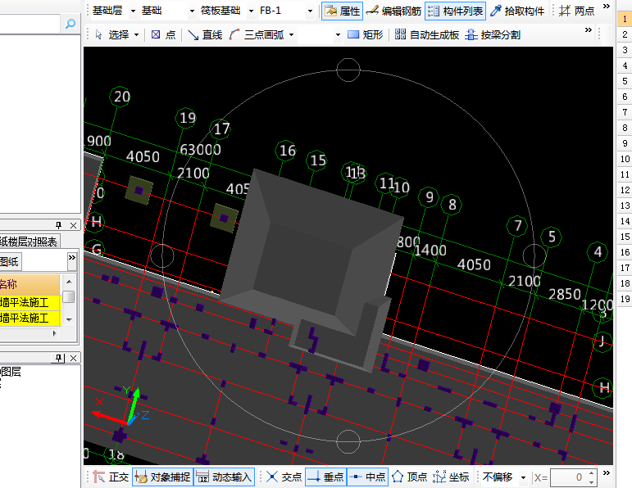The image size is (632, 488).
Task: Pin the 图层 layer panel
Action: (59, 358)
